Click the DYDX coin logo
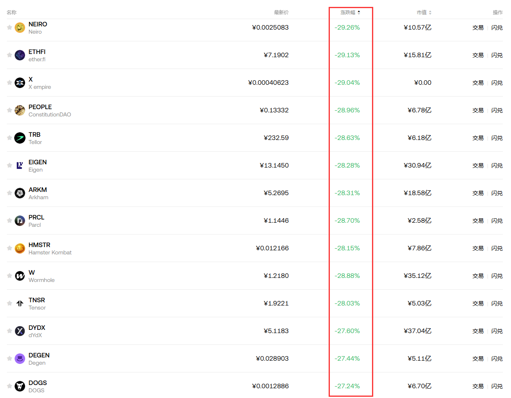 (20, 331)
